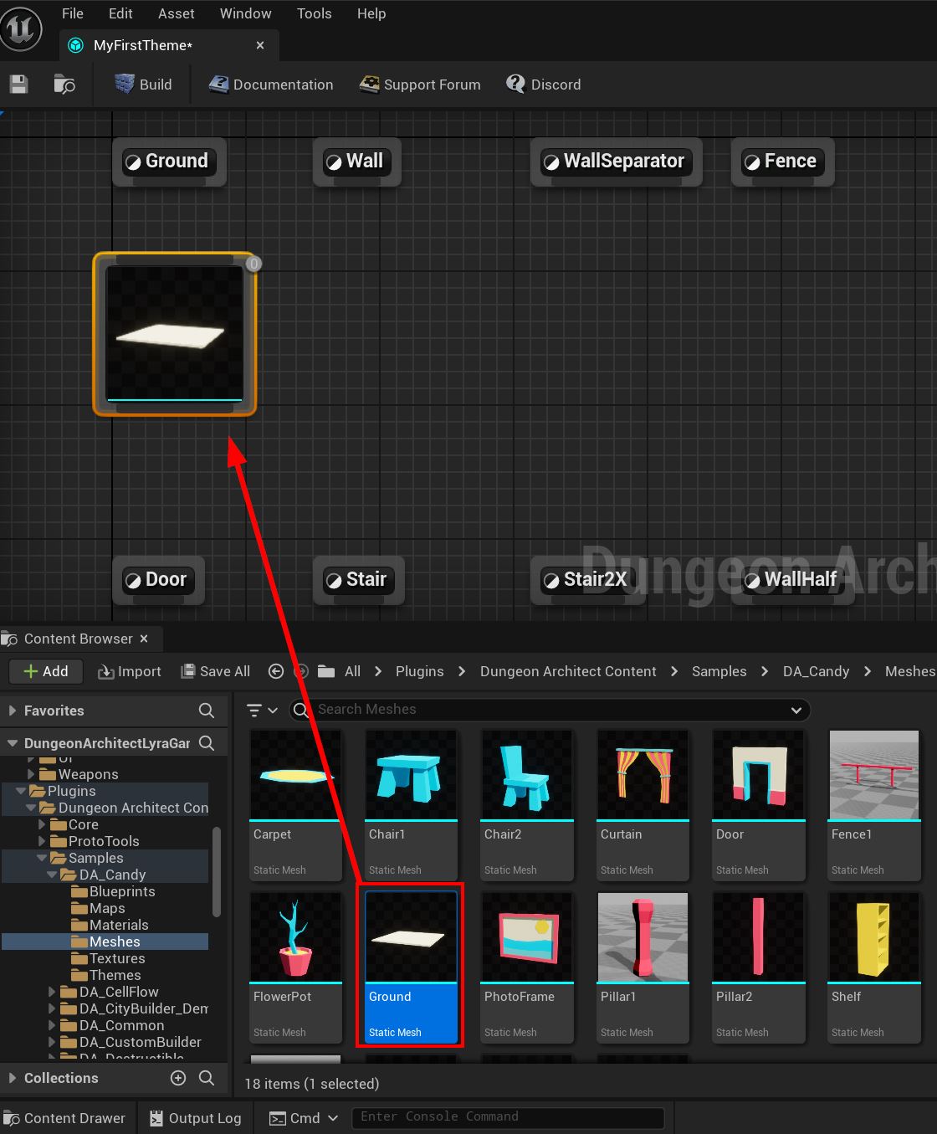Select the Materials folder
Image resolution: width=937 pixels, height=1134 pixels.
[x=110, y=925]
